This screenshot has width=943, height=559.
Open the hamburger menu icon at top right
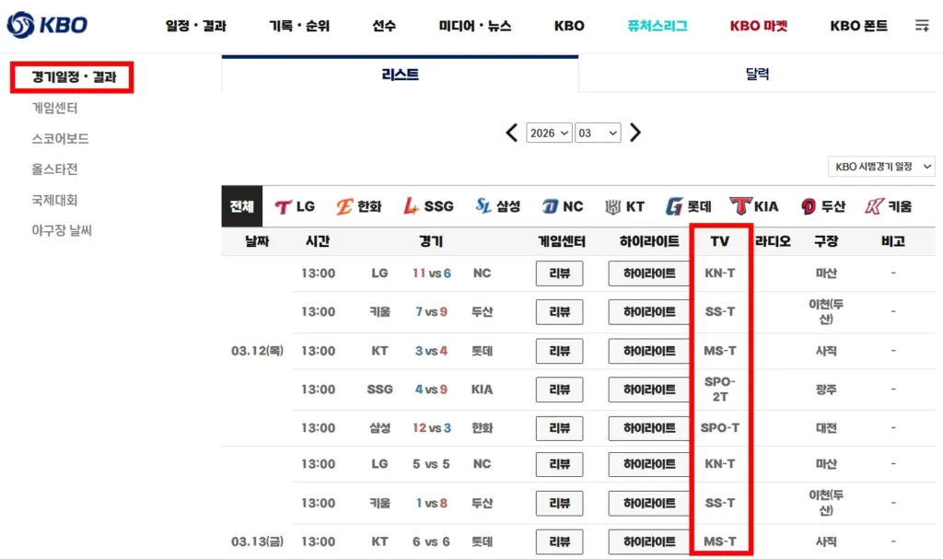921,25
